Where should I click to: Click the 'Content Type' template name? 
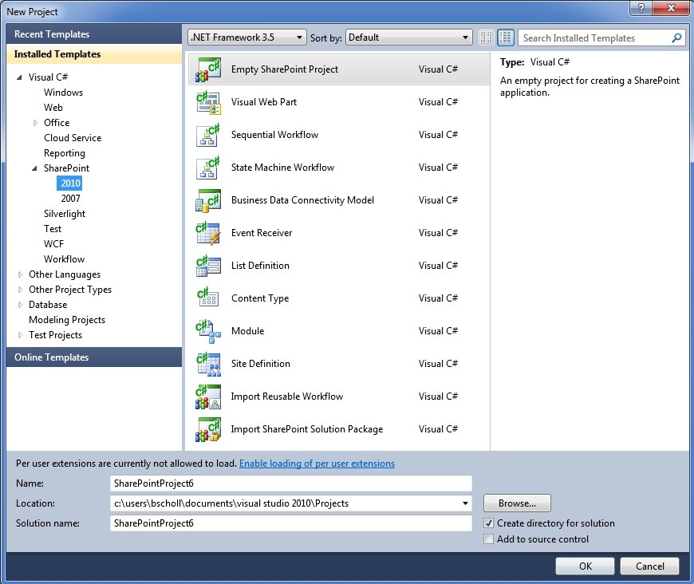[x=260, y=298]
